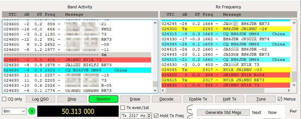Click Rx Frequency horizontal scrollbar left arrow
Viewport: 301px width, 119px height.
[163, 90]
